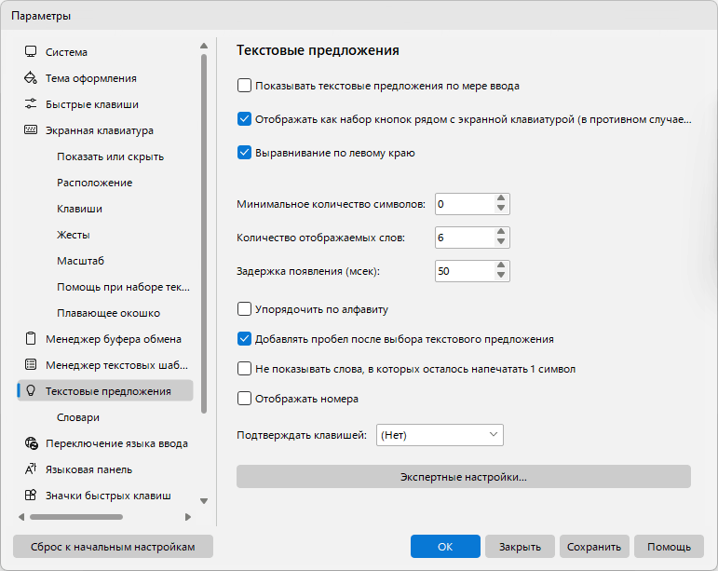This screenshot has height=571, width=718.
Task: Decrease Минимальное количество символов value
Action: pyautogui.click(x=501, y=209)
